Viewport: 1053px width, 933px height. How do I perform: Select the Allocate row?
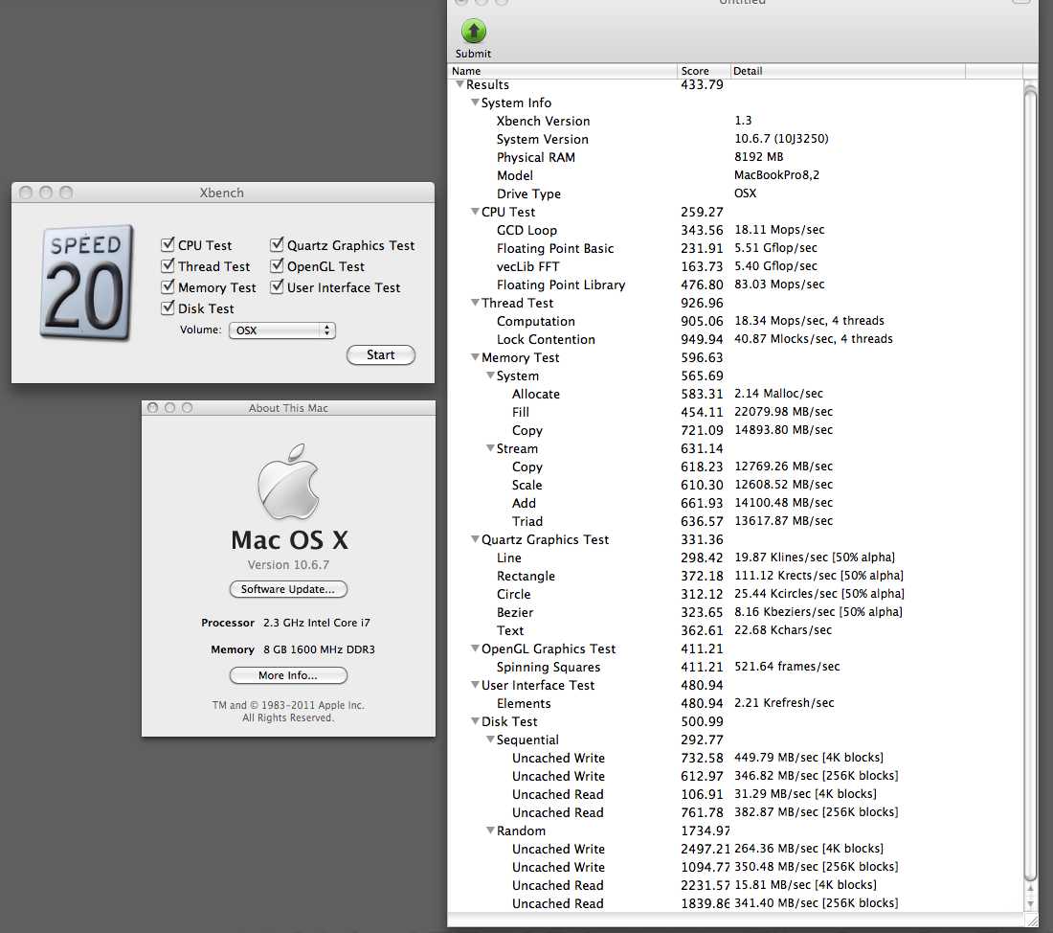point(735,394)
